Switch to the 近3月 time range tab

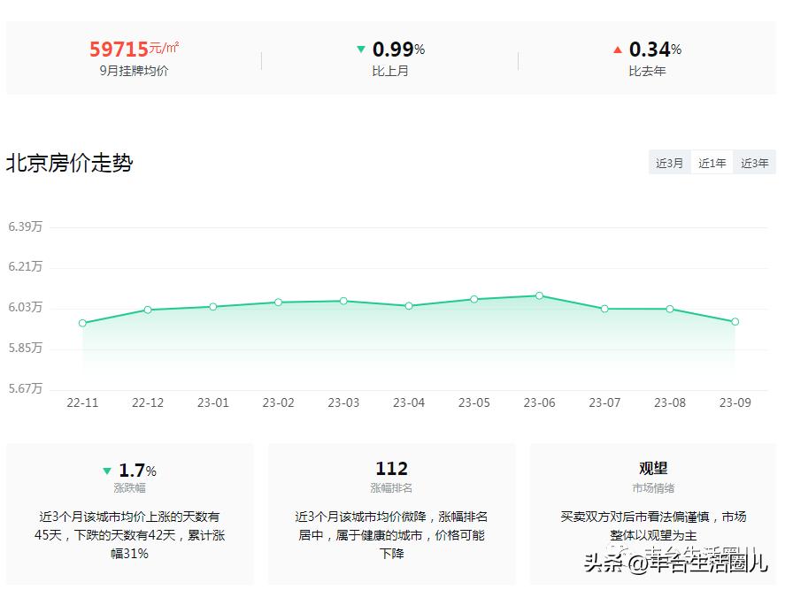point(669,162)
